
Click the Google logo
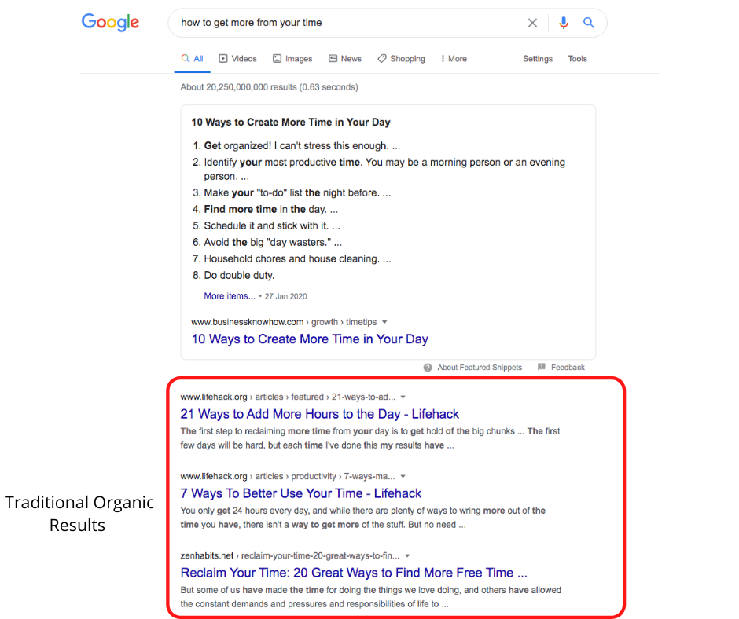click(110, 23)
